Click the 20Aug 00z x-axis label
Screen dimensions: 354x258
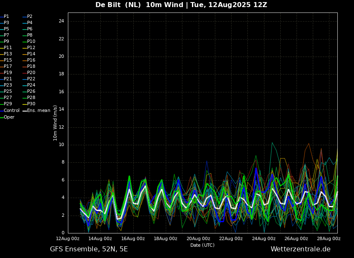click(198, 239)
